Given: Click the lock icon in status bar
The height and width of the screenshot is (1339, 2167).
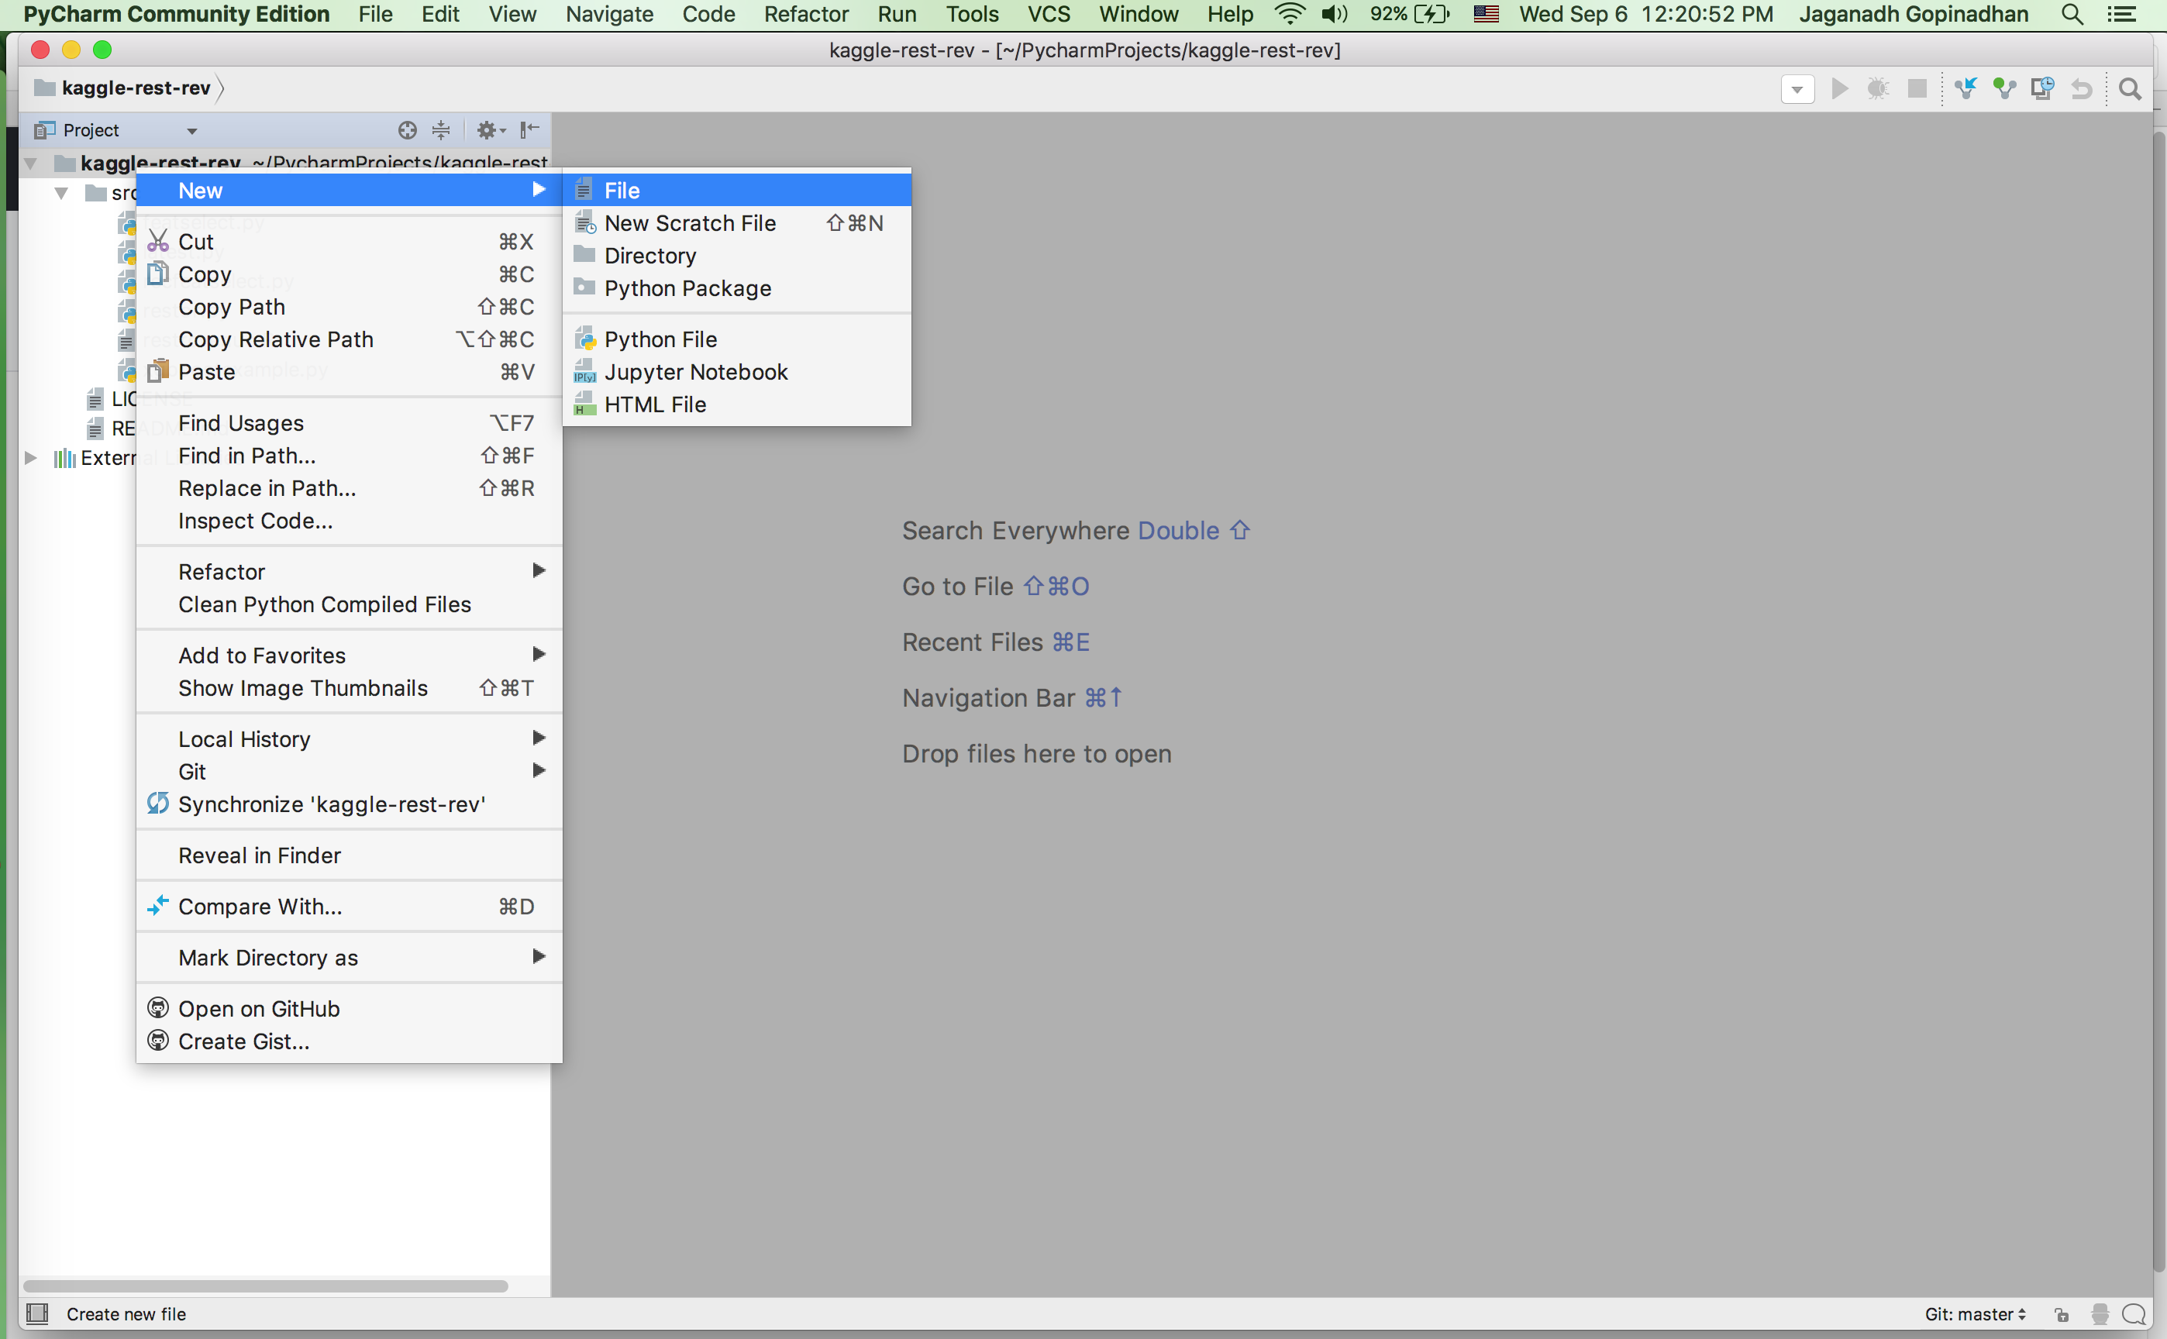Looking at the screenshot, I should point(2062,1314).
